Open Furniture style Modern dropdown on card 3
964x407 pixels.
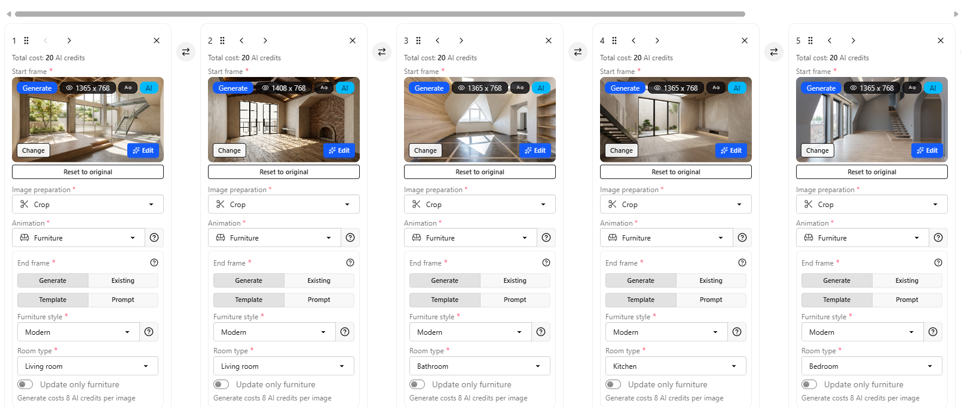470,332
